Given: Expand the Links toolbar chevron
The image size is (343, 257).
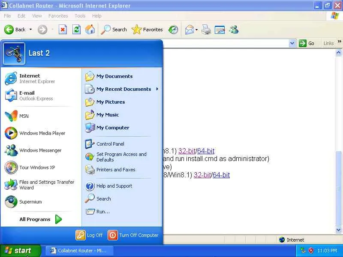Looking at the screenshot, I should click(339, 41).
